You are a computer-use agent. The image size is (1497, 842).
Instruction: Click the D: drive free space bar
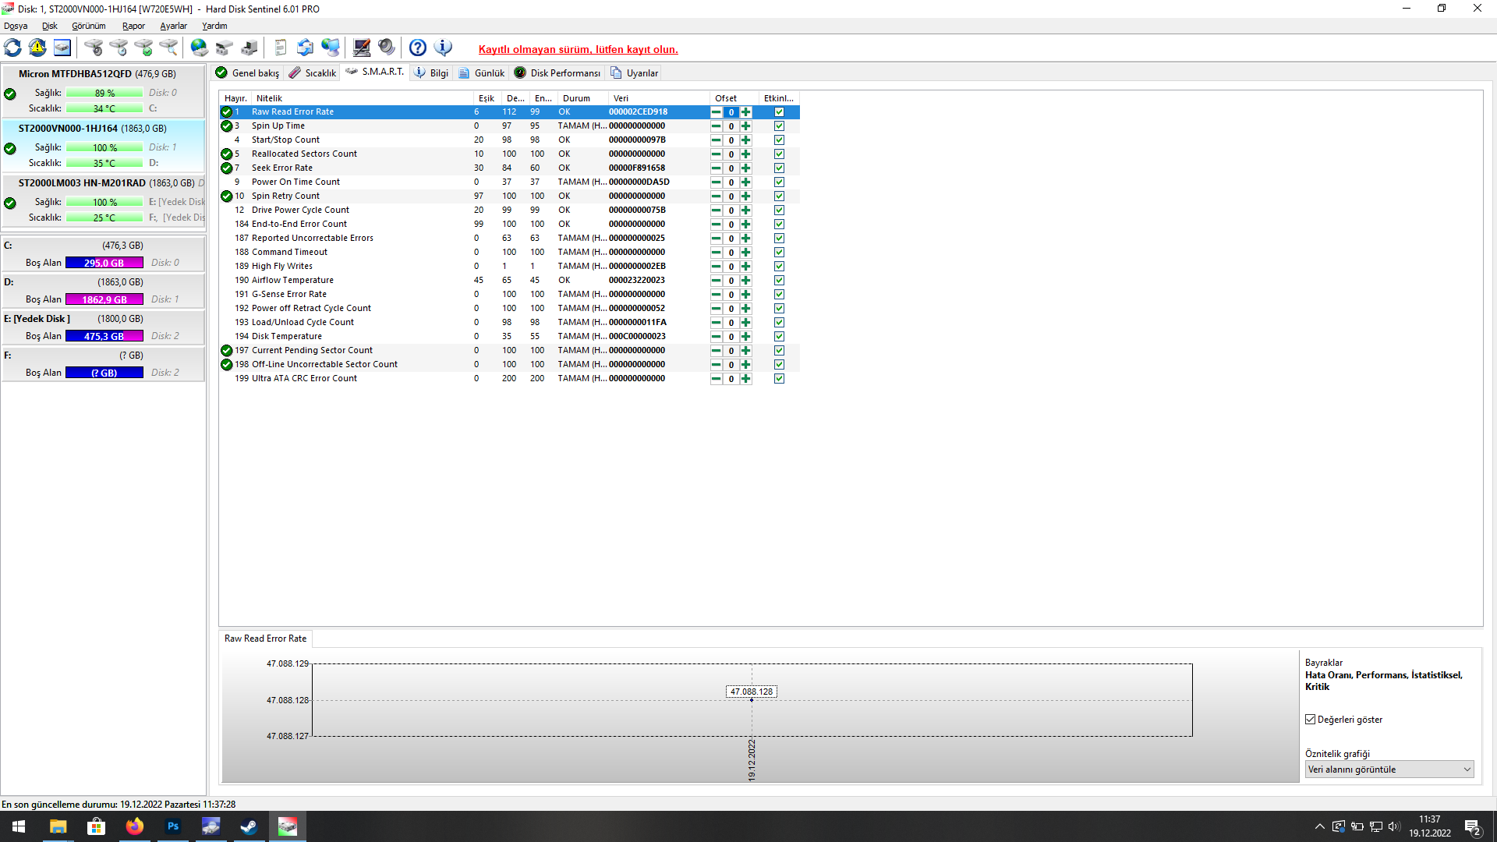point(104,299)
